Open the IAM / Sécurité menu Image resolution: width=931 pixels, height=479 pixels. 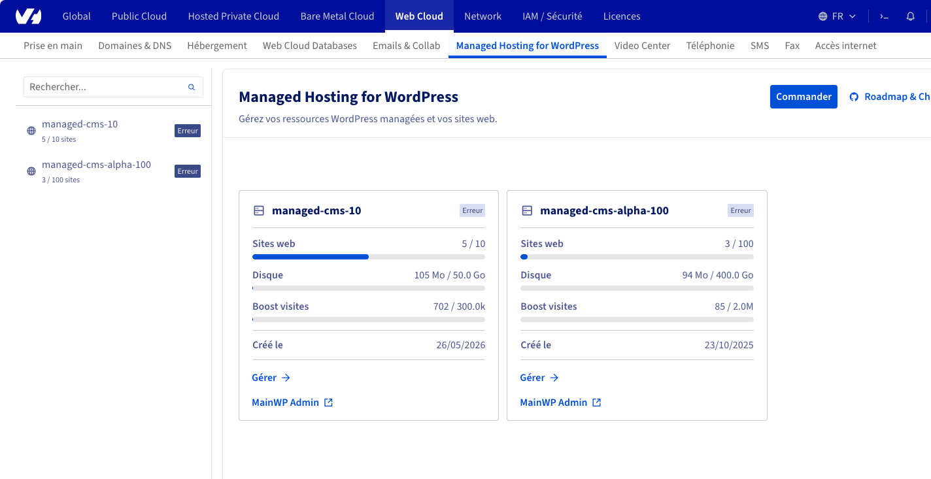coord(552,16)
